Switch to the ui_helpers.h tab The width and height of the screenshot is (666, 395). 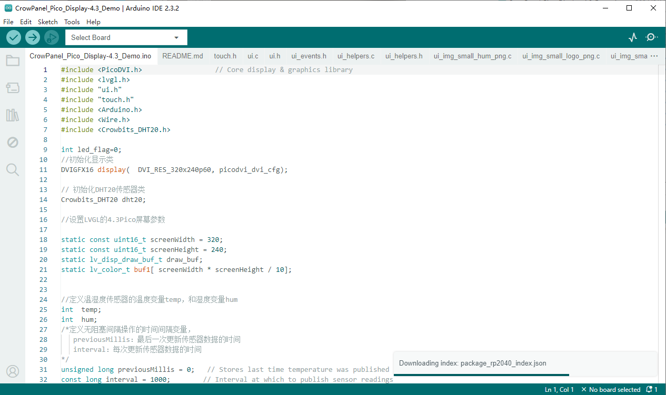point(404,56)
